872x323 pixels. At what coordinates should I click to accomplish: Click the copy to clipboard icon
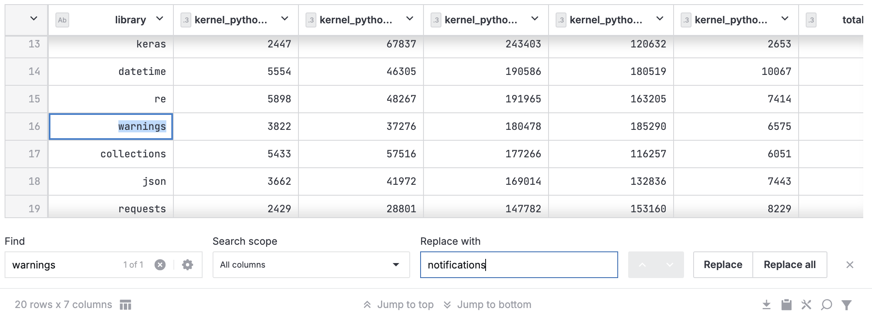[786, 305]
